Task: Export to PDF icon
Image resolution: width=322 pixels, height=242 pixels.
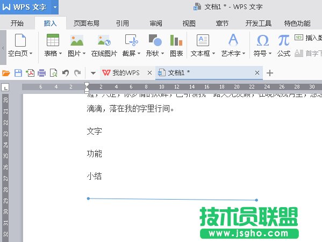Action: coord(30,73)
